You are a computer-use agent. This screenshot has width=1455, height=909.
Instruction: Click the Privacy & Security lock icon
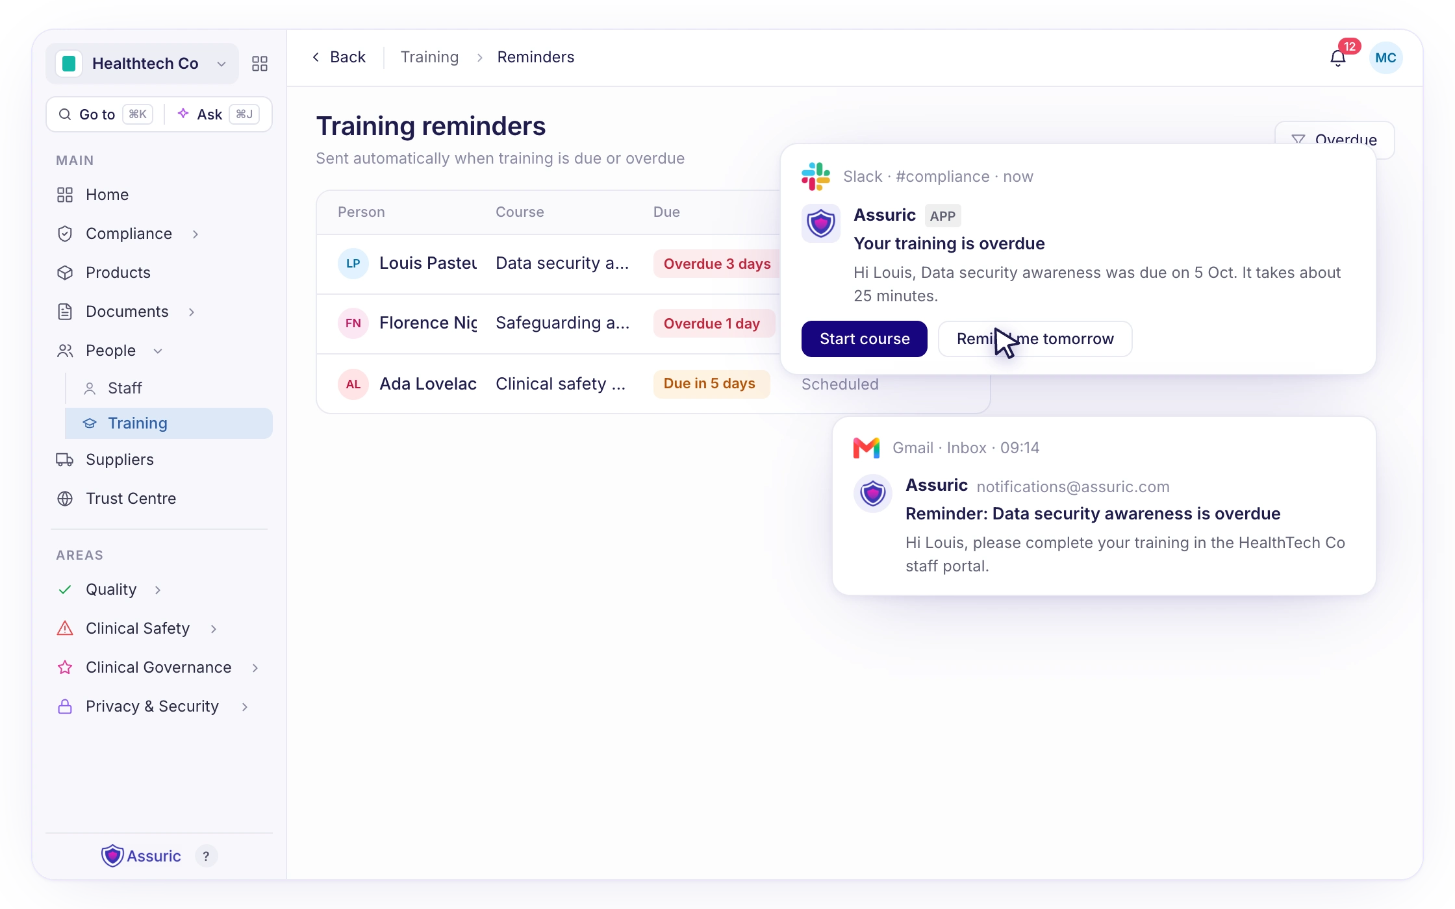(65, 706)
